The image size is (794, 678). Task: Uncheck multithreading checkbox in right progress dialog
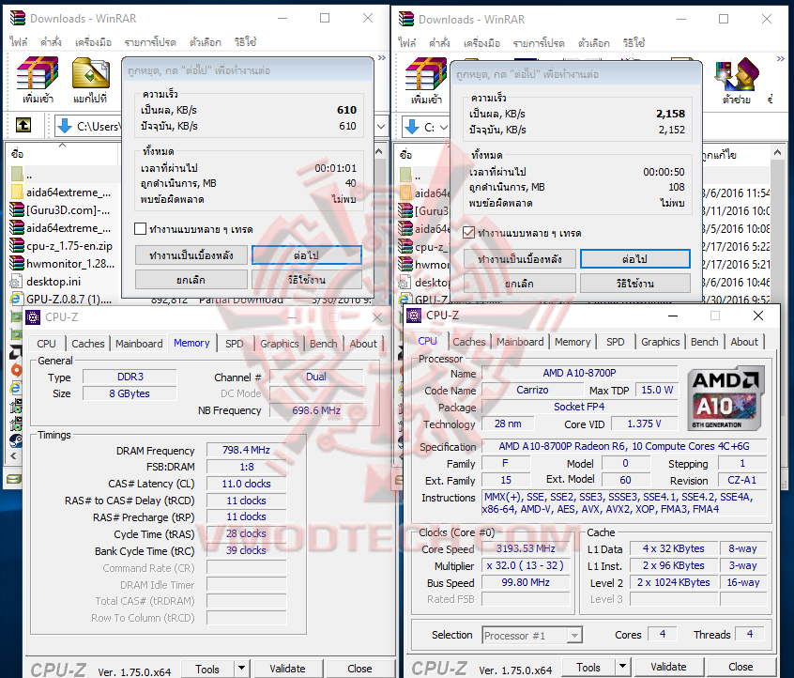[468, 233]
